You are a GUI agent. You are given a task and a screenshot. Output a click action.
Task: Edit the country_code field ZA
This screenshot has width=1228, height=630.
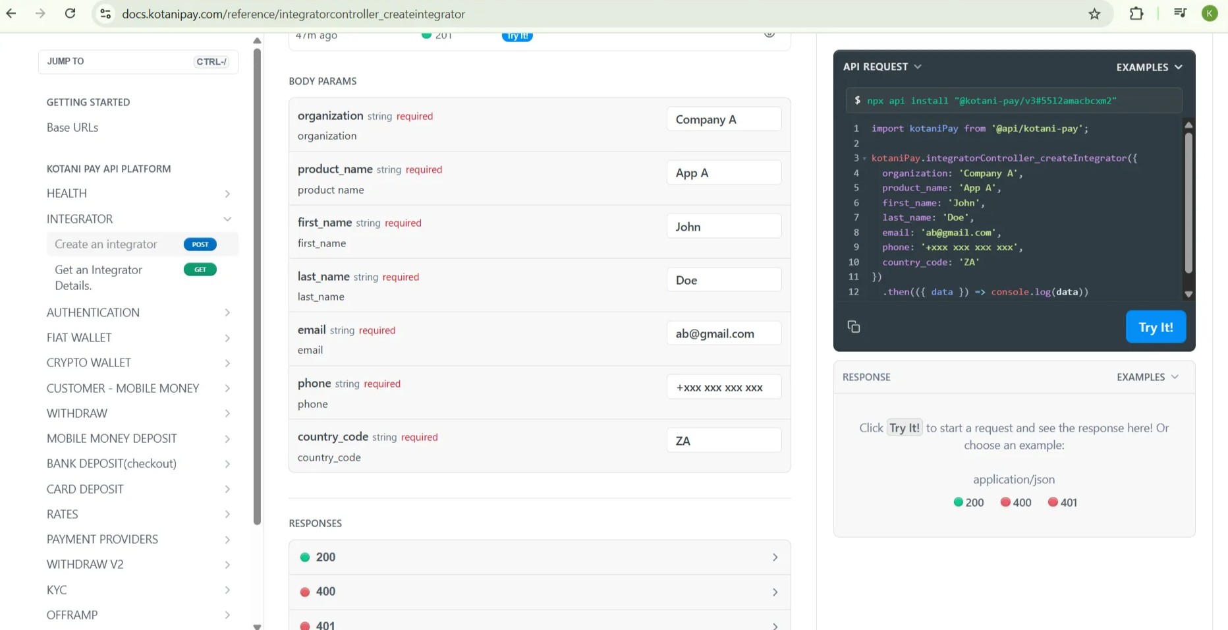point(724,441)
